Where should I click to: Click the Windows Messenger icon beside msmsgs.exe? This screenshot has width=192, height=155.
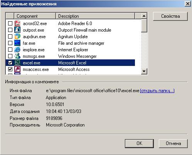pos(17,56)
